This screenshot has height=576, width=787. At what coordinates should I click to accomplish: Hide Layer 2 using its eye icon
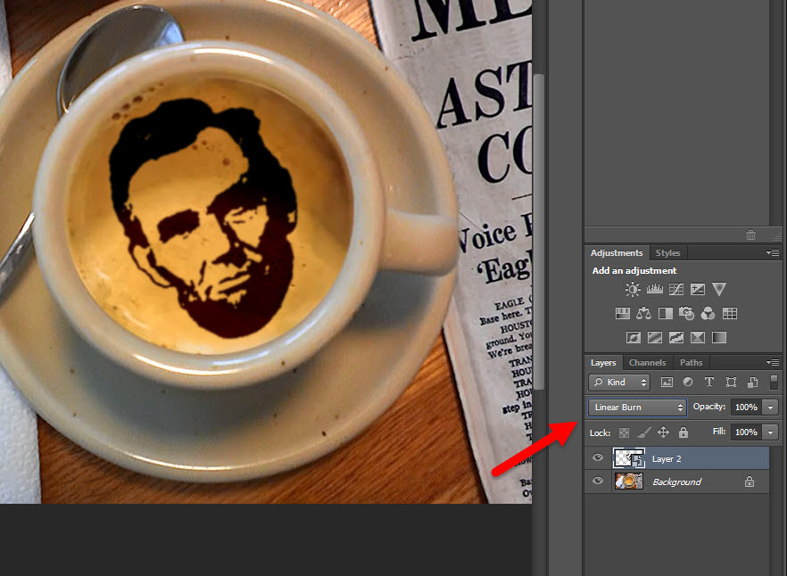point(598,457)
